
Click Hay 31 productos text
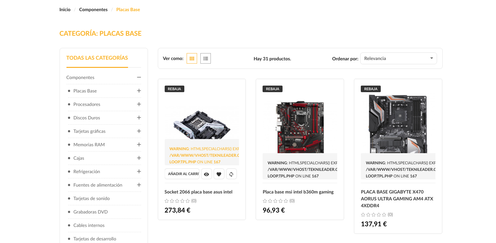(x=272, y=59)
